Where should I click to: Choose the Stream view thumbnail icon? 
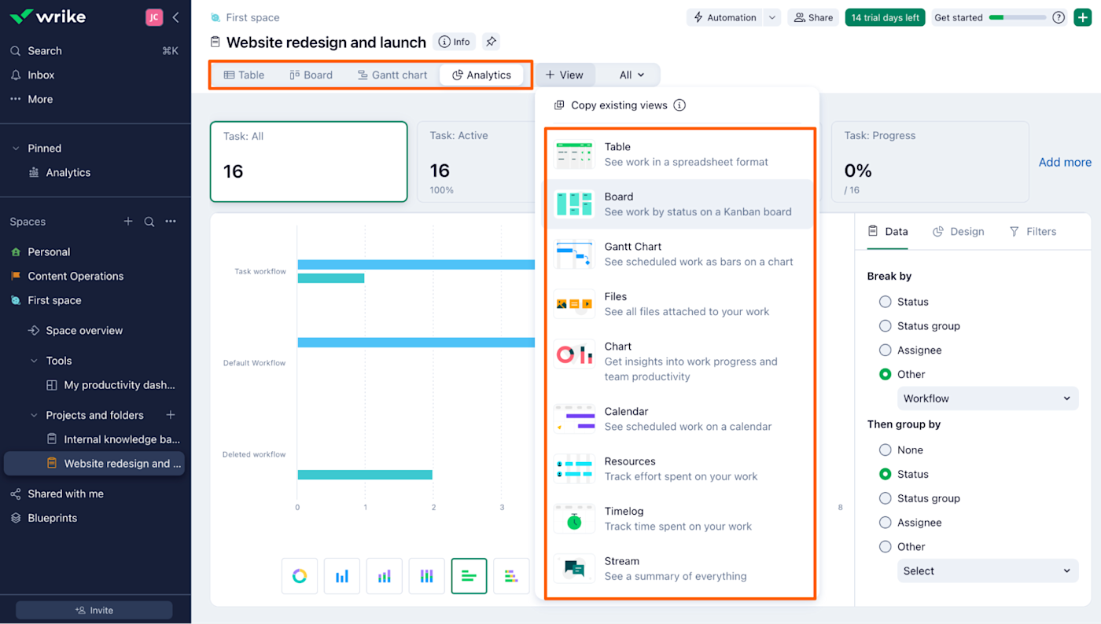[574, 568]
